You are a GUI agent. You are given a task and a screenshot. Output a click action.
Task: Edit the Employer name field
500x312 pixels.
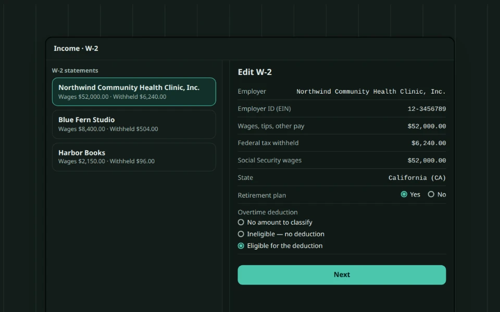coord(371,92)
